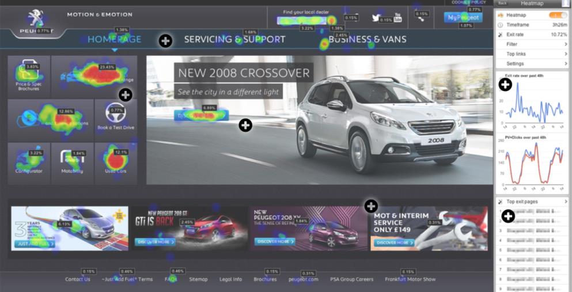Click Discover button on 2008 Crossover banner
572x292 pixels.
tap(202, 115)
